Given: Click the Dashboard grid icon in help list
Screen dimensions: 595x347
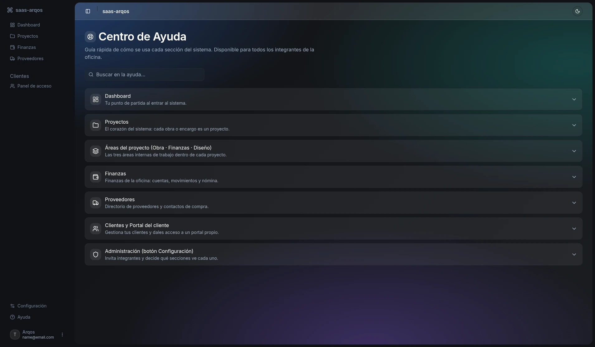Looking at the screenshot, I should tap(96, 99).
